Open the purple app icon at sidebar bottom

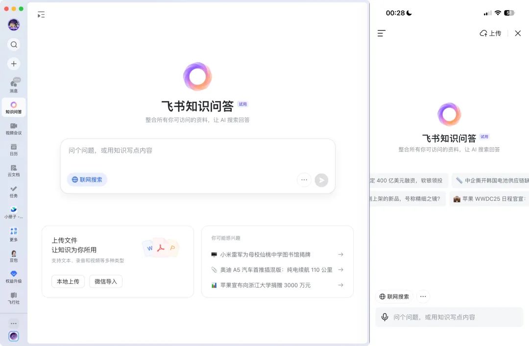14,336
